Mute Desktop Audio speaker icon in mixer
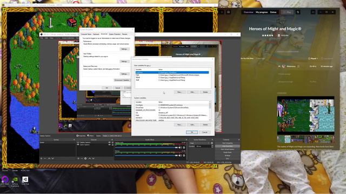 click(180, 148)
